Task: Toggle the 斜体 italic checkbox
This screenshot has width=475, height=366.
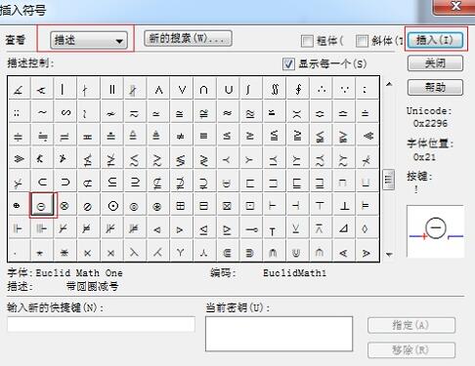Action: point(362,41)
